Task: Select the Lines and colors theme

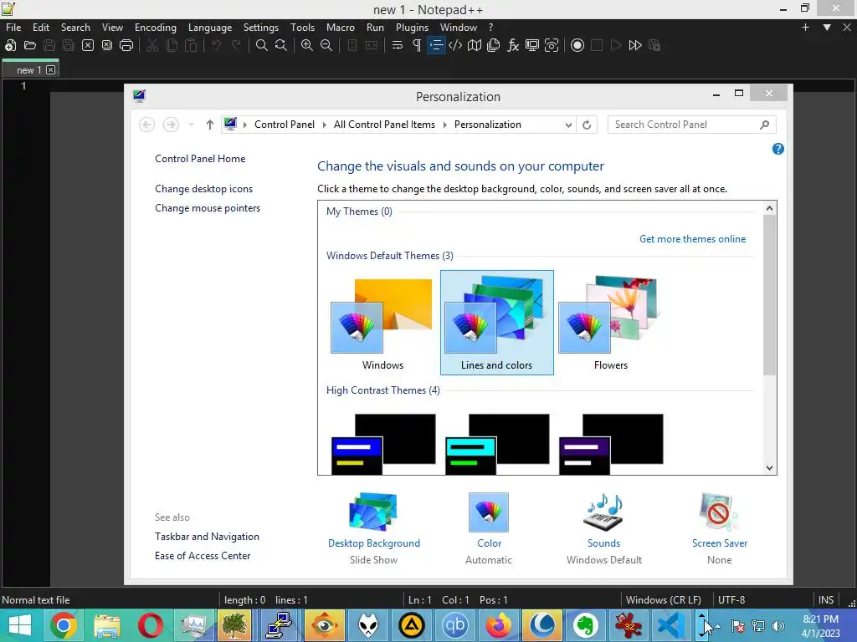Action: pos(497,323)
